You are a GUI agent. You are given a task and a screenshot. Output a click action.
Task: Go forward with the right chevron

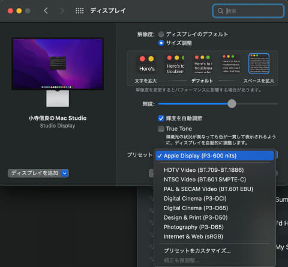click(x=62, y=11)
